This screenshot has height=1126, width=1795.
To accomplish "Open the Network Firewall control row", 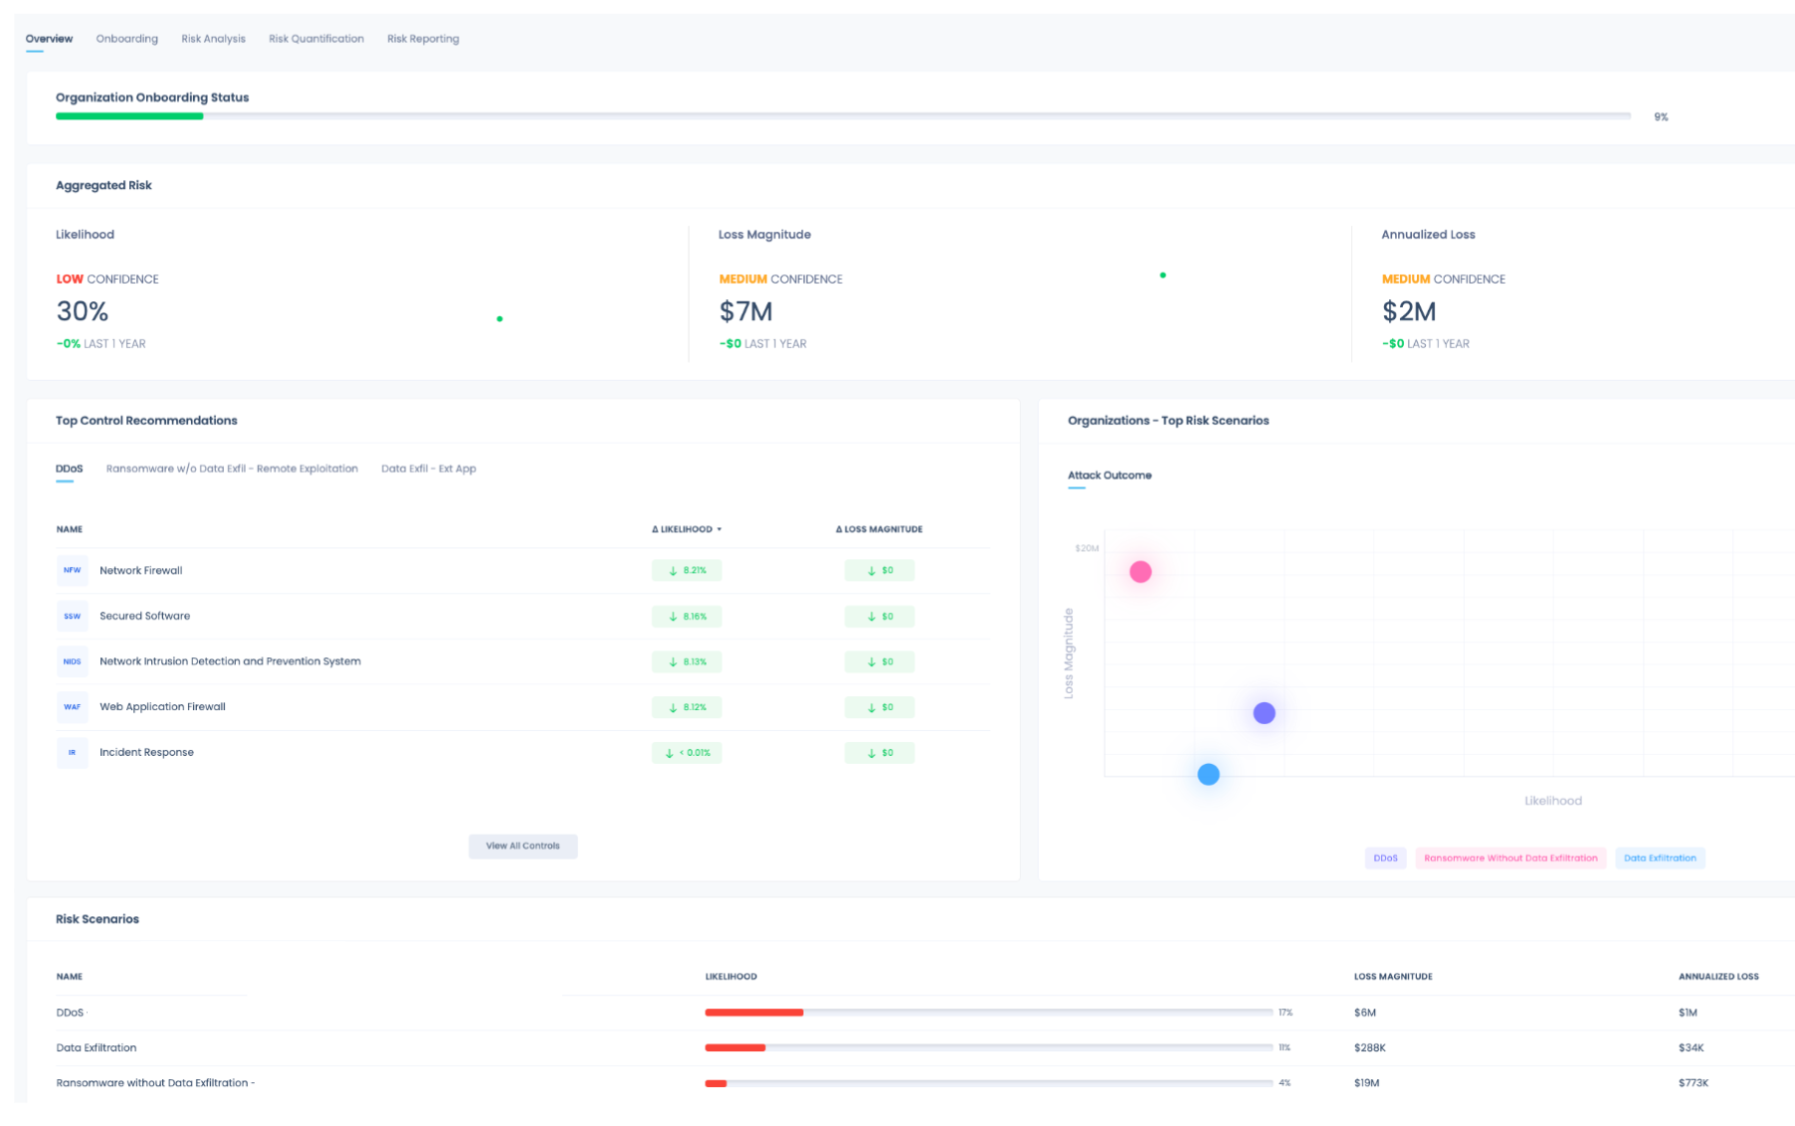I will [523, 570].
